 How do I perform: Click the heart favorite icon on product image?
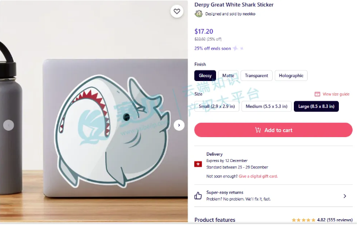coord(176,11)
